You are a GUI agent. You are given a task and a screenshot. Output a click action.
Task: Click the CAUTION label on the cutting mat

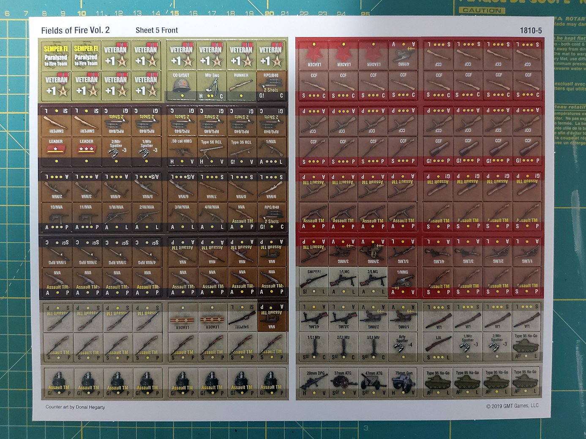[482, 10]
